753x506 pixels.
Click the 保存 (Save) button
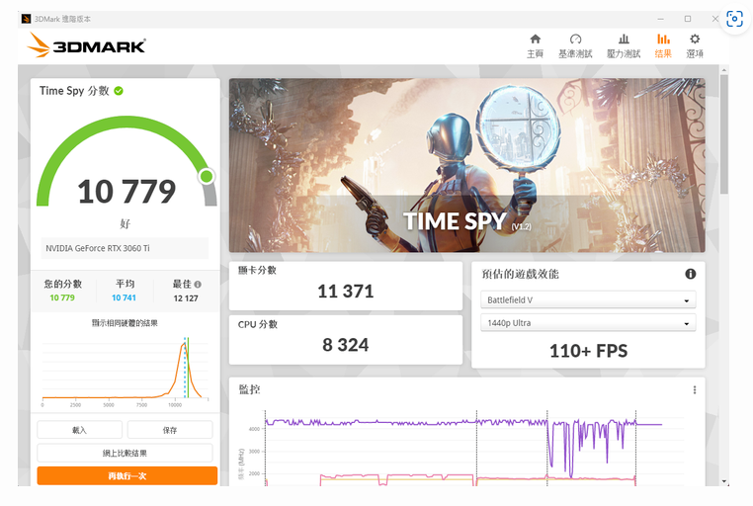point(170,430)
